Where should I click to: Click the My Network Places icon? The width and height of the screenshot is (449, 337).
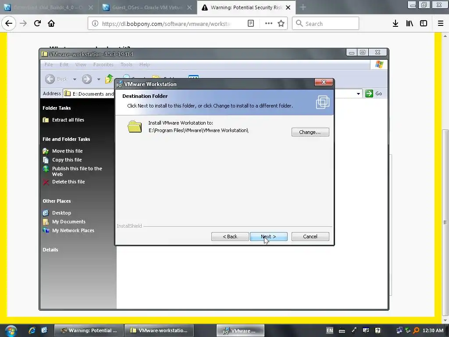(x=46, y=230)
